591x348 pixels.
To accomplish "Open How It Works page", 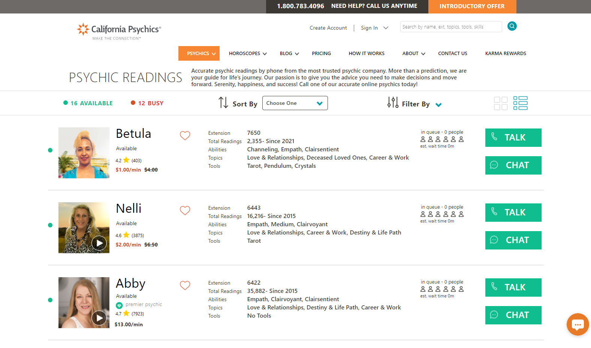I will pos(367,54).
